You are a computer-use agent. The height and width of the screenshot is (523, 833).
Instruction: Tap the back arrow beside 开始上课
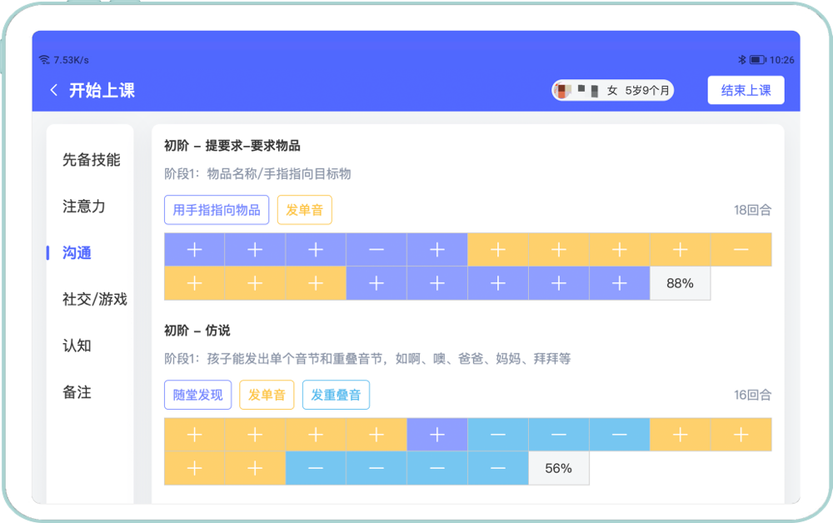[54, 91]
